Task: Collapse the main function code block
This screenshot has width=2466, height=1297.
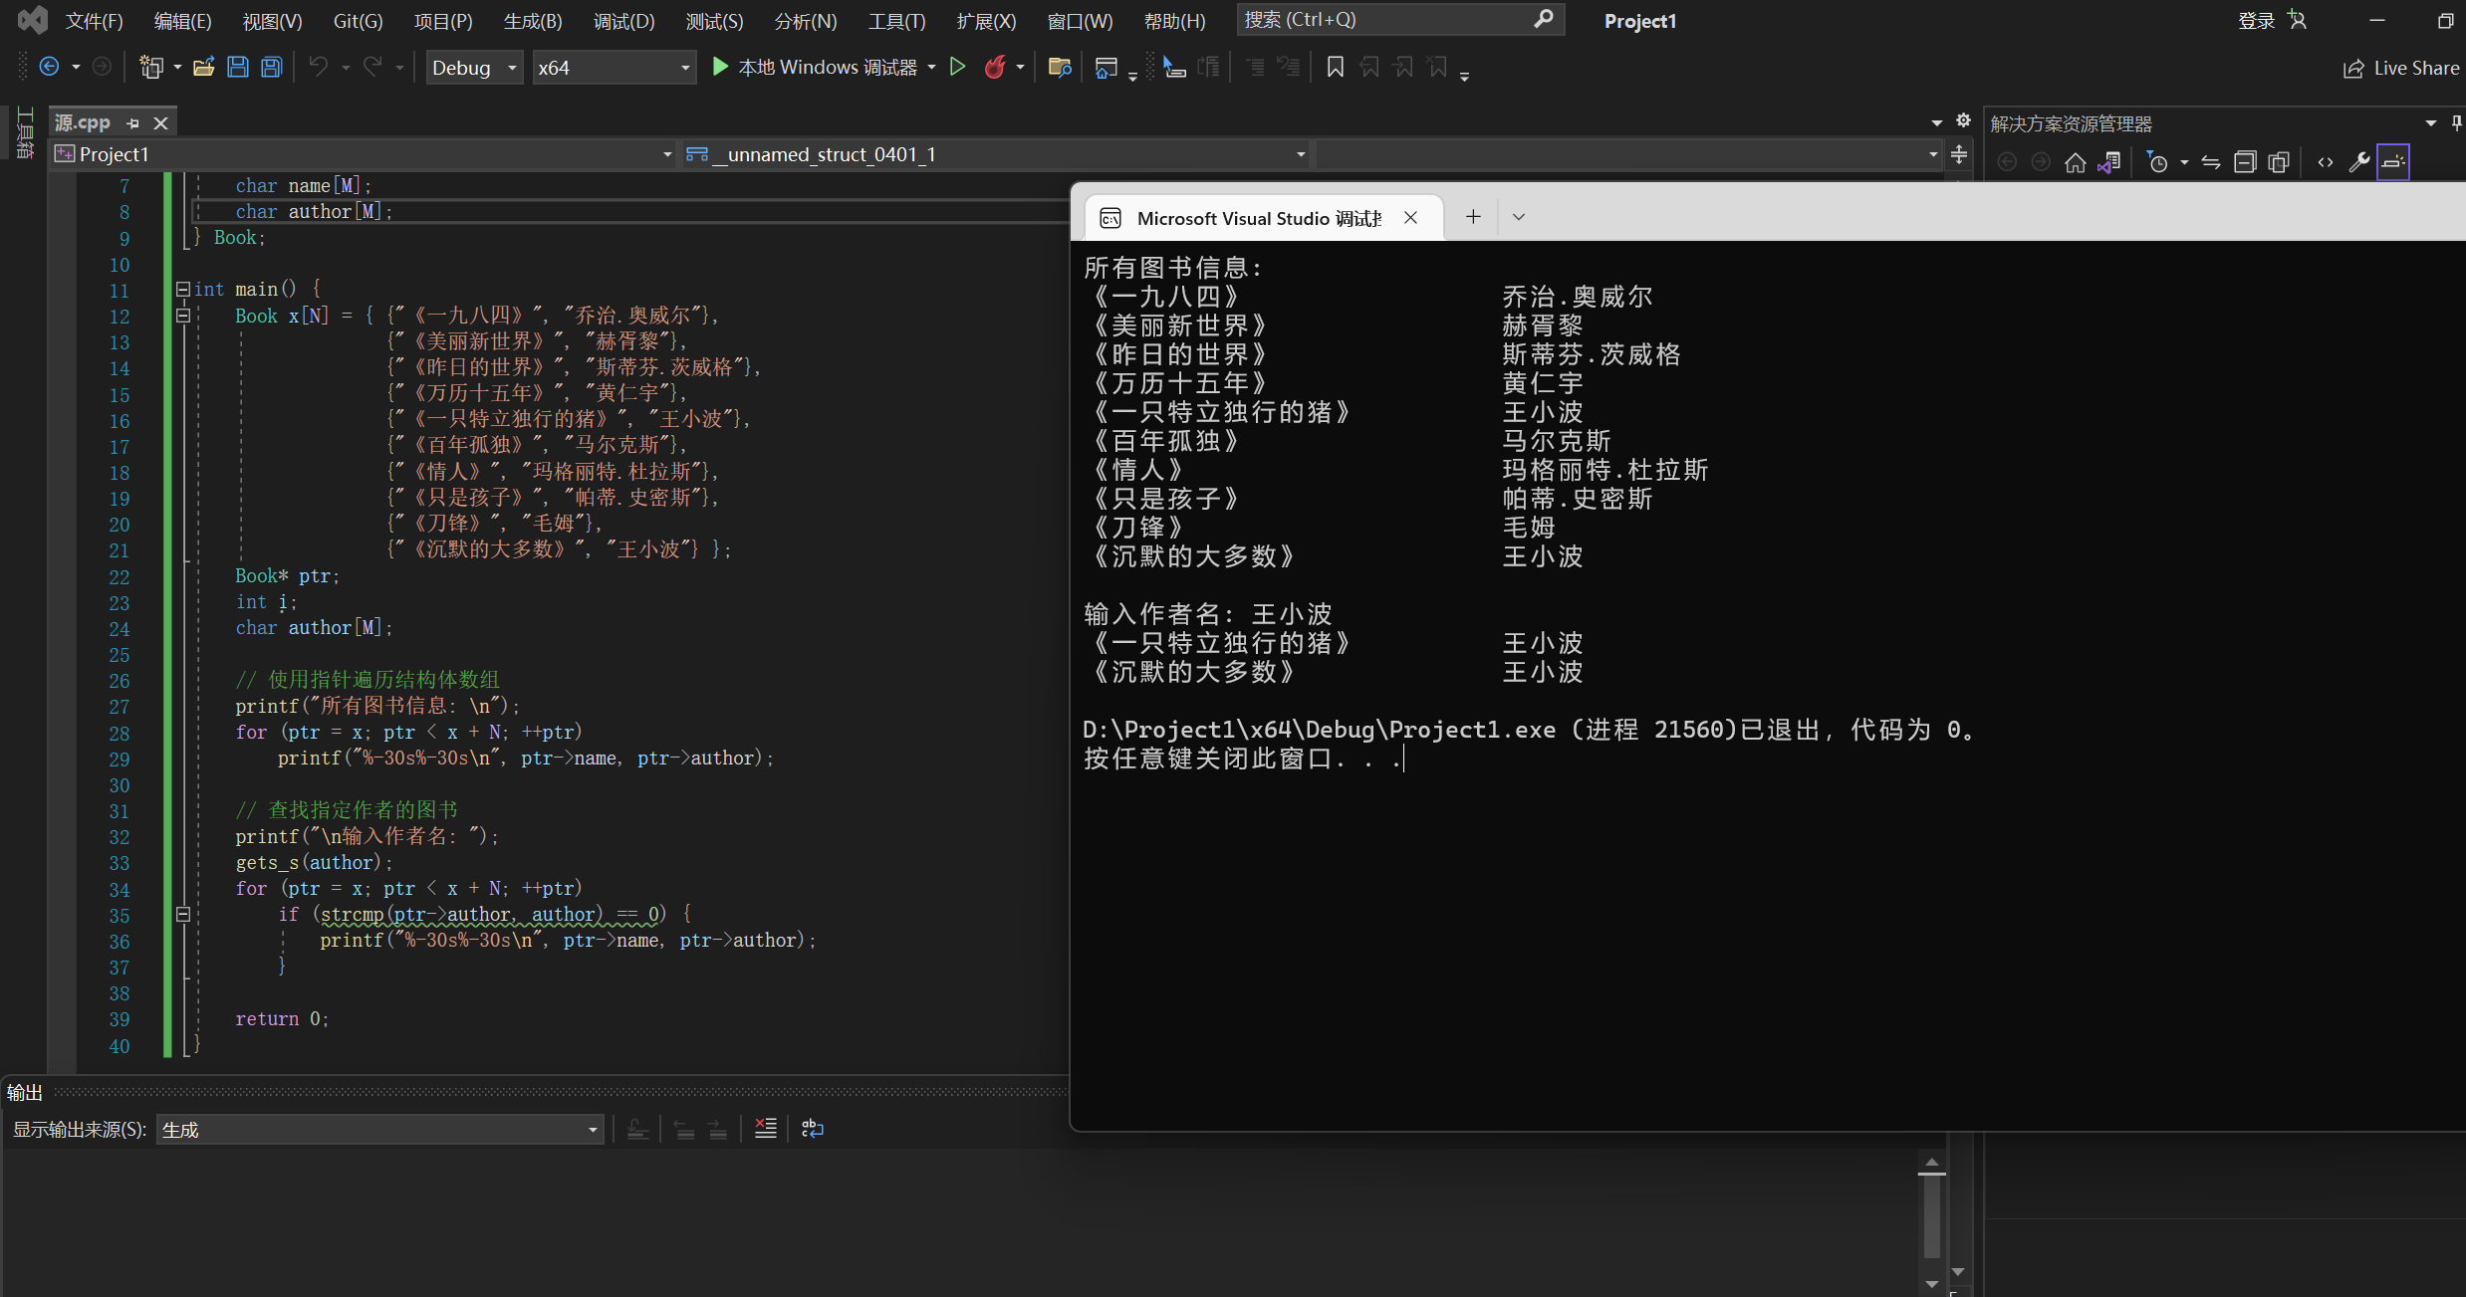Action: [182, 290]
